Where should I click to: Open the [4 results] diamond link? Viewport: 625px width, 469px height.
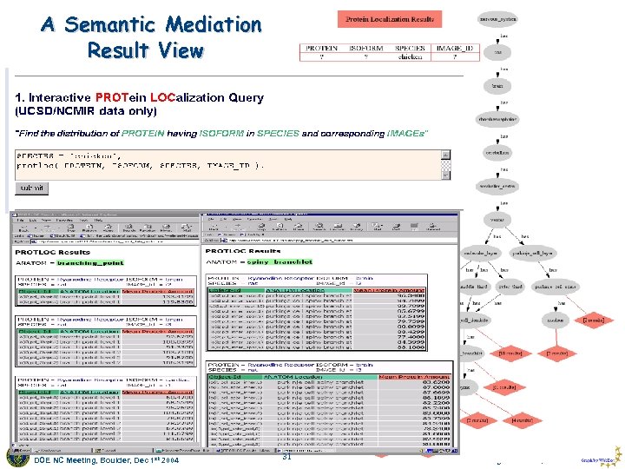[522, 420]
